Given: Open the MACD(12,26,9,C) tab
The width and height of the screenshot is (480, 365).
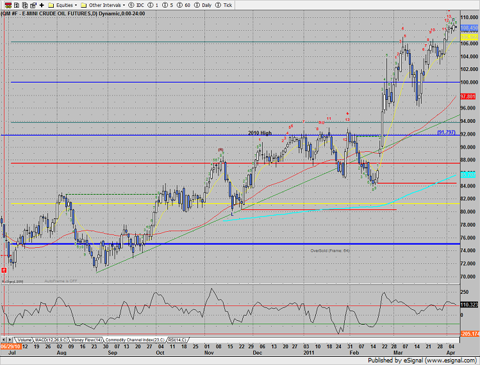Looking at the screenshot, I should point(51,340).
